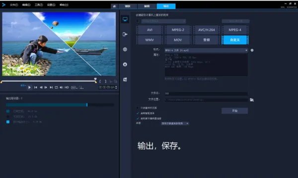
Task: Toggle repeat loop playback
Action: pos(56,88)
